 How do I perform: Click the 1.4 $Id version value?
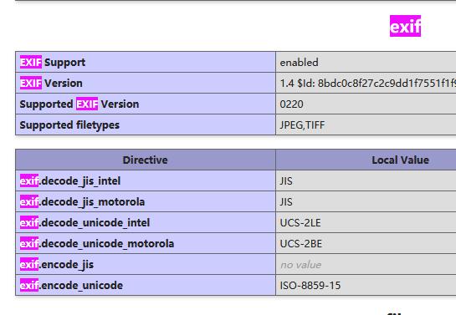pos(367,84)
